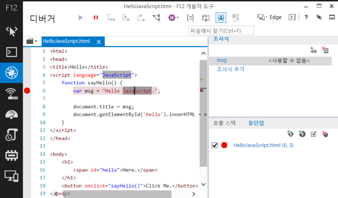Toggle the Word wrap icon
This screenshot has height=198, width=338.
[x=206, y=18]
